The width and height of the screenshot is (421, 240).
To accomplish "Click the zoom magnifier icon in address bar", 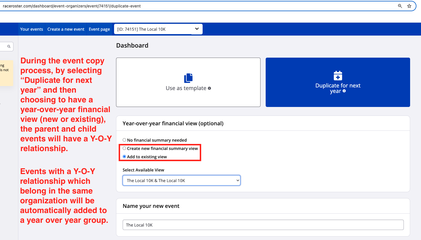I will [x=400, y=6].
